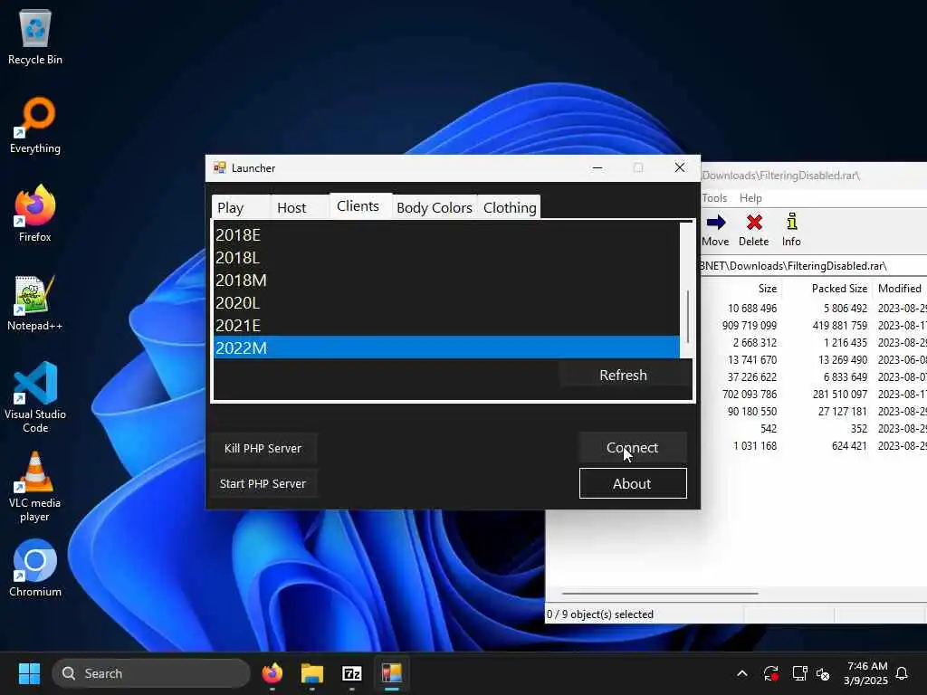Launch Firefox from the desktop

tap(35, 214)
